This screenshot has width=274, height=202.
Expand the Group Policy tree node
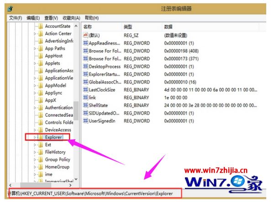[35, 160]
